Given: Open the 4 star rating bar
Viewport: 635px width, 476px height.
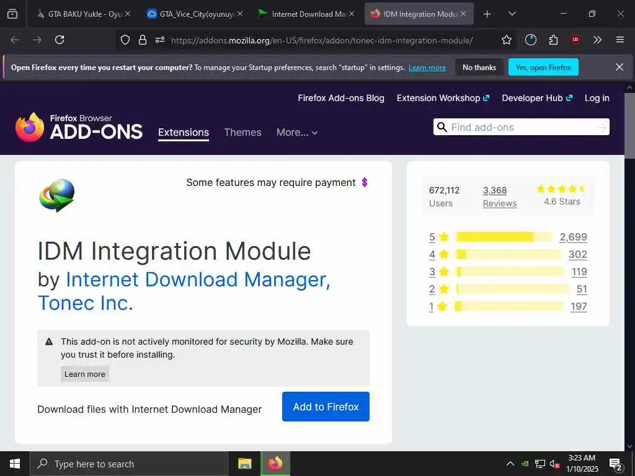Looking at the screenshot, I should 508,254.
